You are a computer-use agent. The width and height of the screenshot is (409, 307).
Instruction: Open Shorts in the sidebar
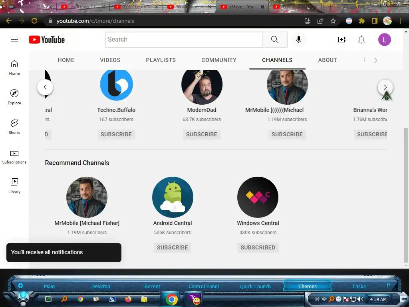(14, 127)
